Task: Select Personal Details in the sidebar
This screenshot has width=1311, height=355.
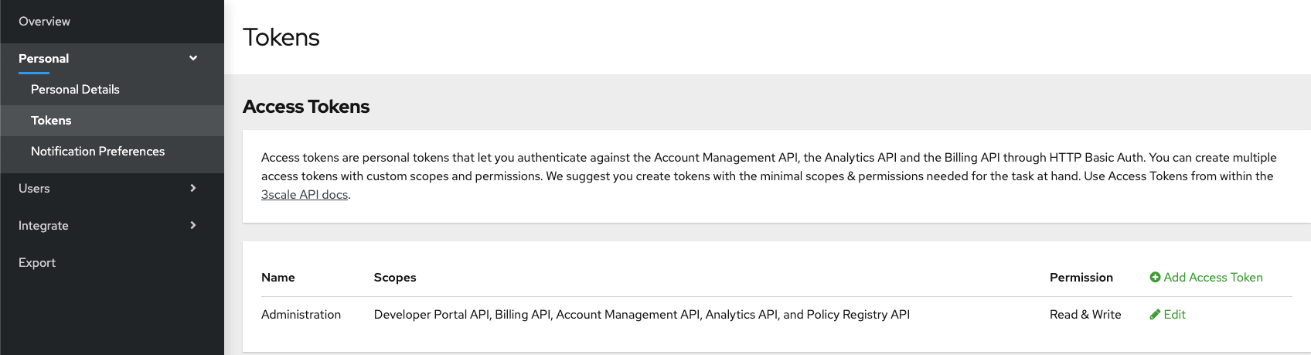Action: (75, 90)
